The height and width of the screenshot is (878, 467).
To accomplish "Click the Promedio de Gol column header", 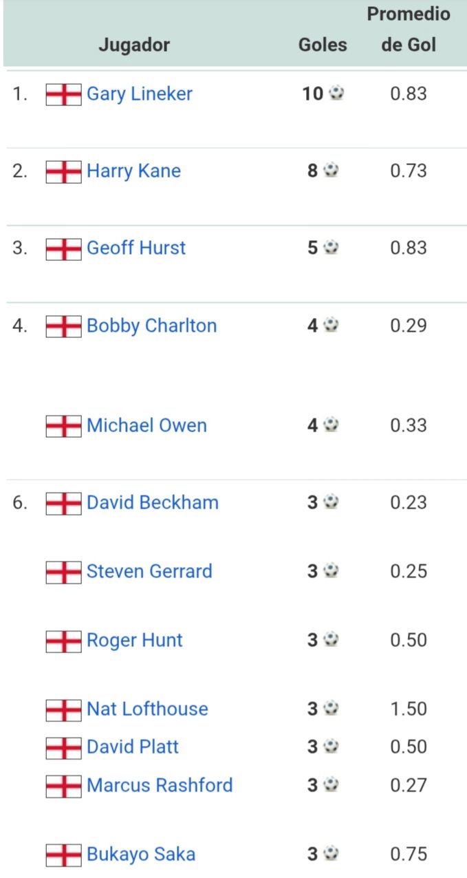I will 409,30.
